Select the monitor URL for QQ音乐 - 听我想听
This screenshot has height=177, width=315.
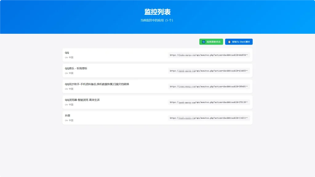(x=209, y=71)
